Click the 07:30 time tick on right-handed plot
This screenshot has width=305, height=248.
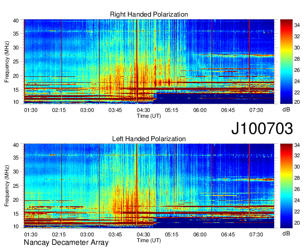[256, 110]
